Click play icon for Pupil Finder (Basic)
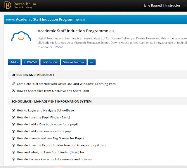This screenshot has height=168, width=187. pyautogui.click(x=13, y=117)
